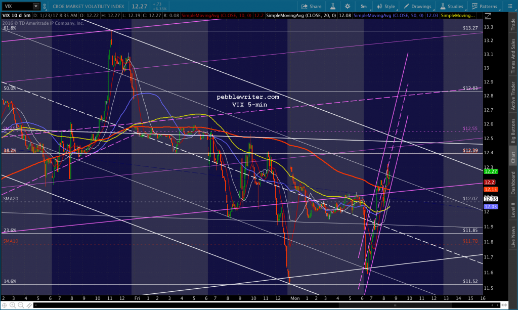The height and width of the screenshot is (310, 518).
Task: Click the horizontal time scrollbar thumb
Action: 395,305
